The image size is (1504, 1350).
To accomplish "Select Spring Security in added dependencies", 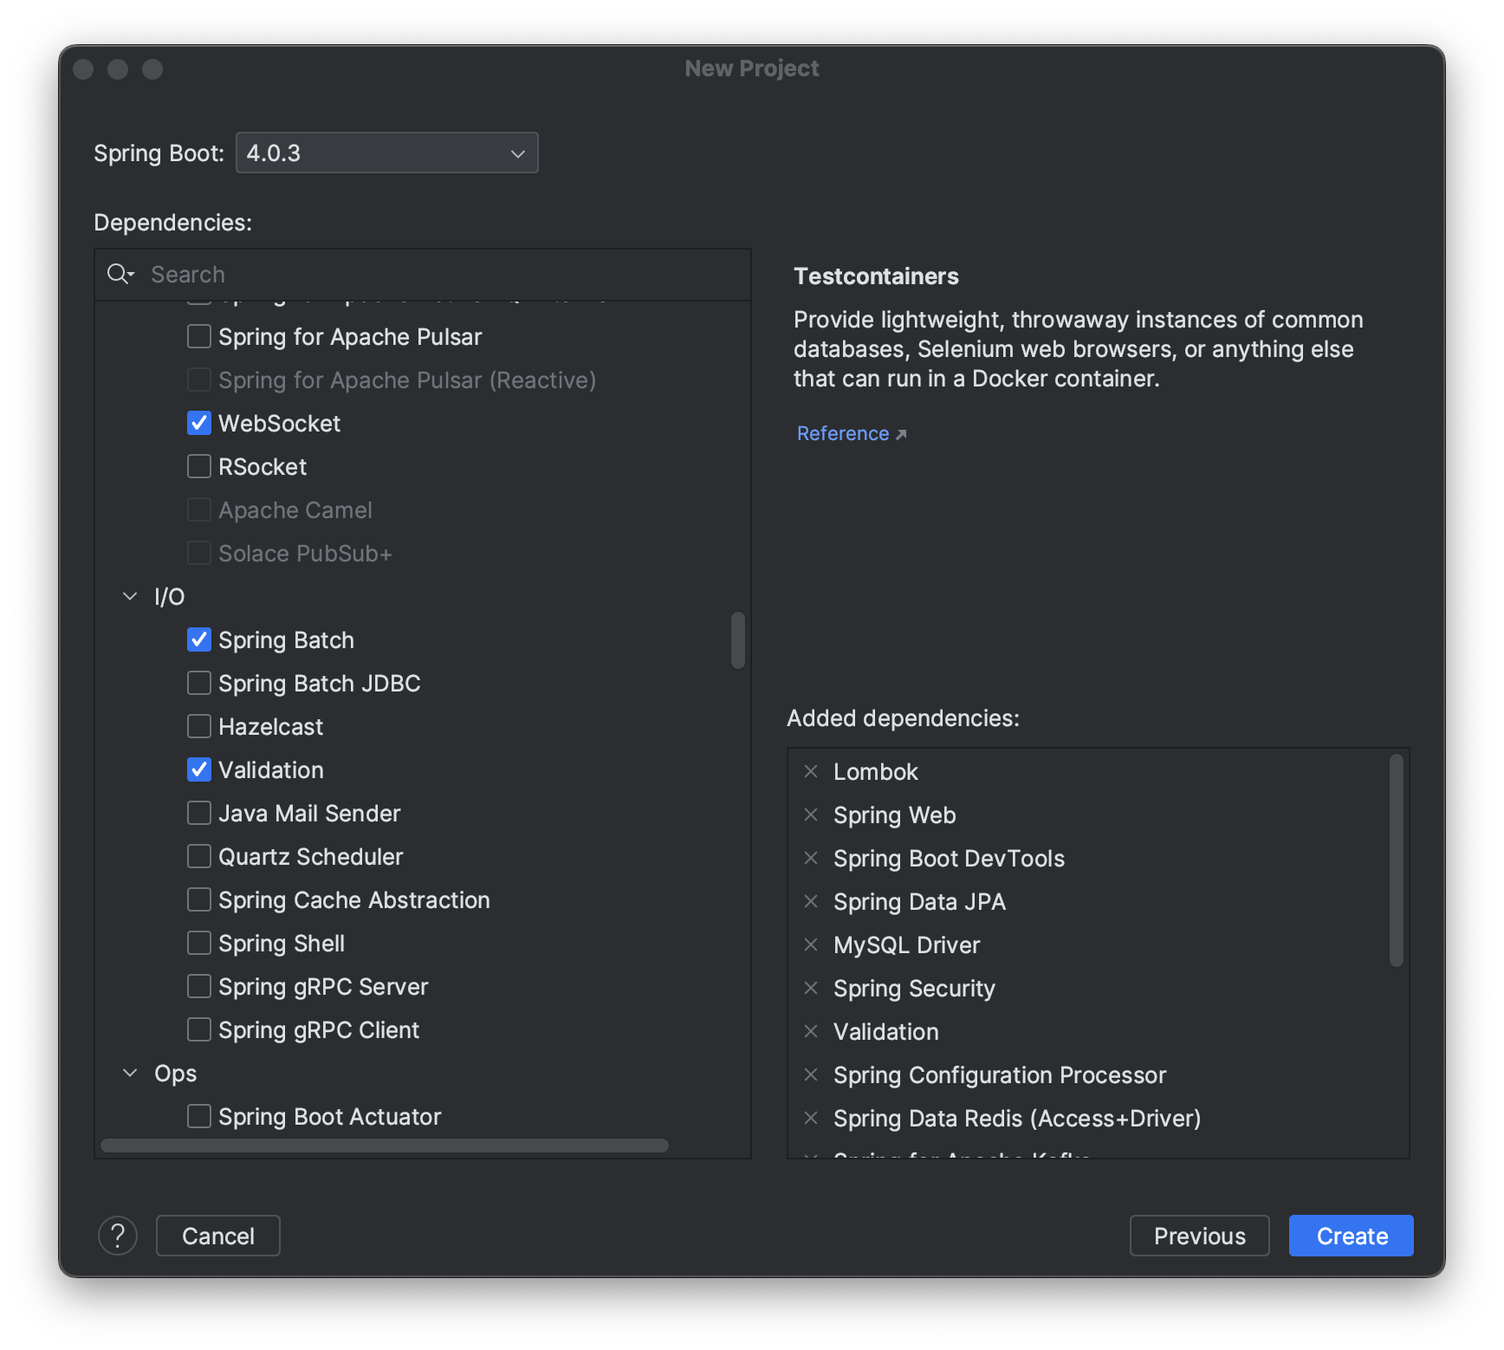I will (x=914, y=988).
